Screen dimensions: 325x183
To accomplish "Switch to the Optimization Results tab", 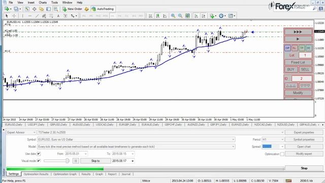I will click(36, 174).
